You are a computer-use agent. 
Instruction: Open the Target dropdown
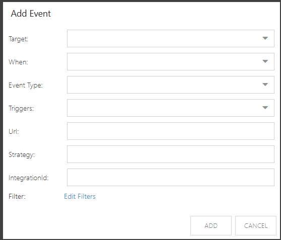(171, 39)
